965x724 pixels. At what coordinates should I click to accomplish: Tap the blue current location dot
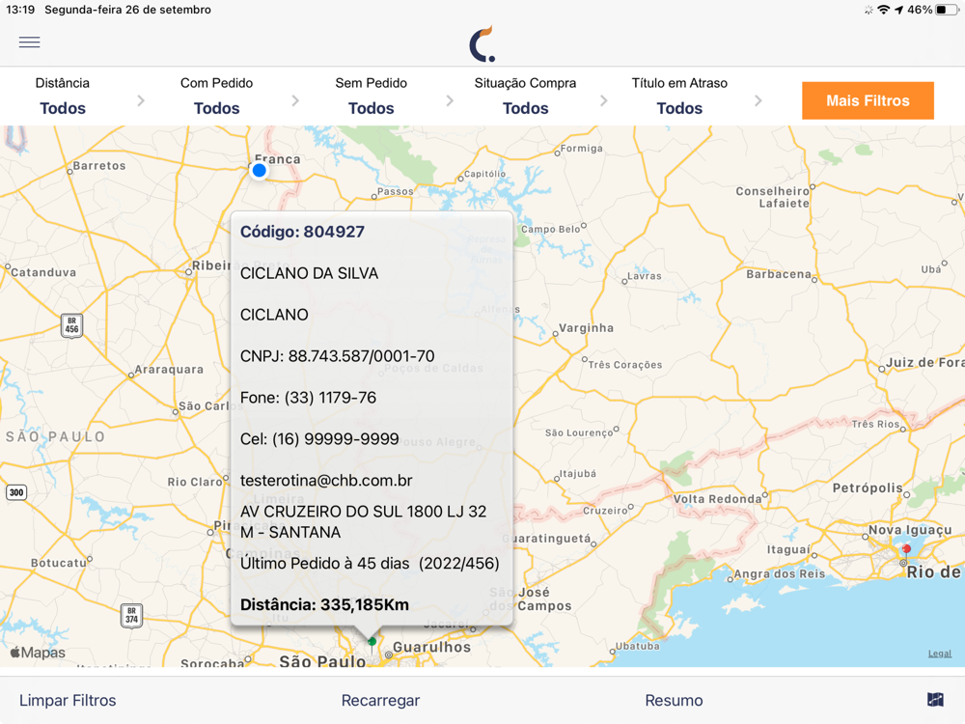(x=259, y=171)
